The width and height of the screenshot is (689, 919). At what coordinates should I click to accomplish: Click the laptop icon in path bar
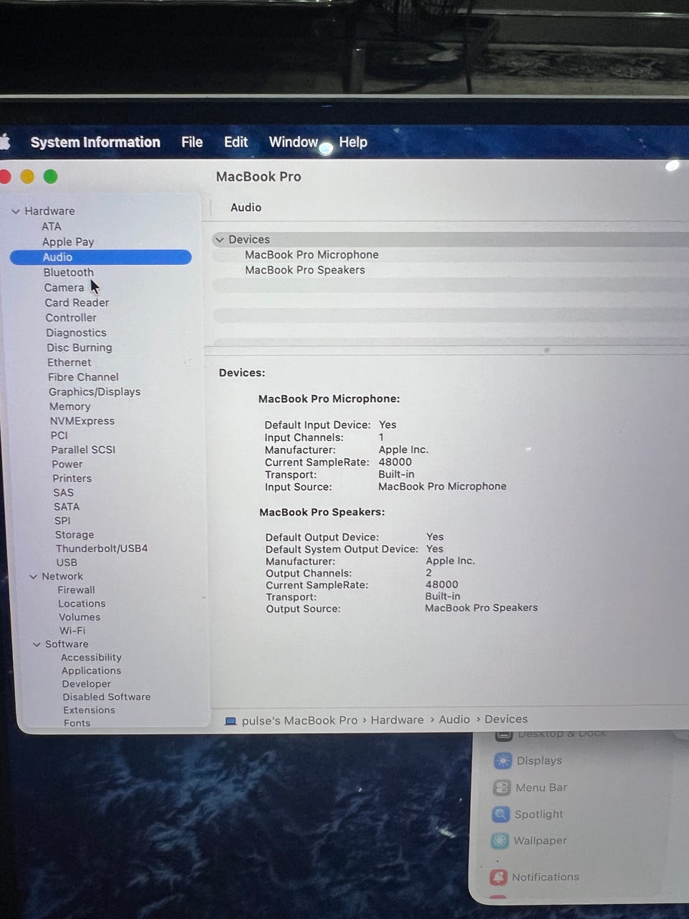230,721
